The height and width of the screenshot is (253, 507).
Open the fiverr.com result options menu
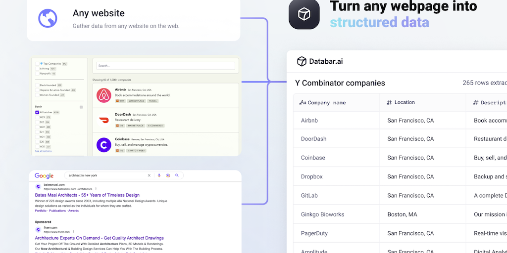(73, 232)
